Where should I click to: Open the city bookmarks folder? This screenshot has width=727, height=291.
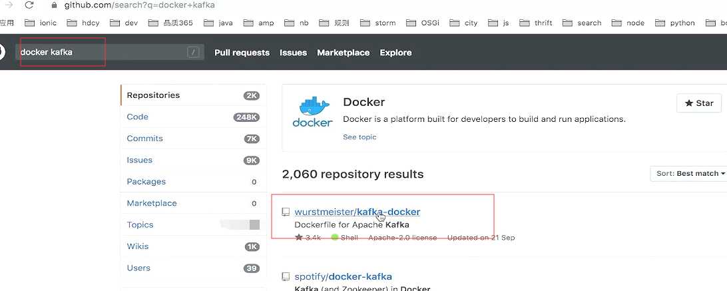coord(463,23)
